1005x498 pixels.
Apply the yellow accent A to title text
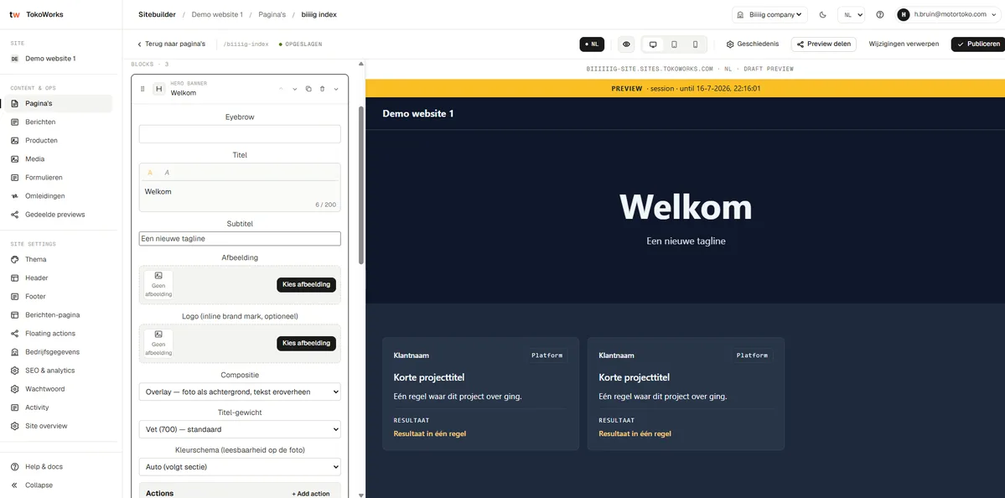pos(150,173)
